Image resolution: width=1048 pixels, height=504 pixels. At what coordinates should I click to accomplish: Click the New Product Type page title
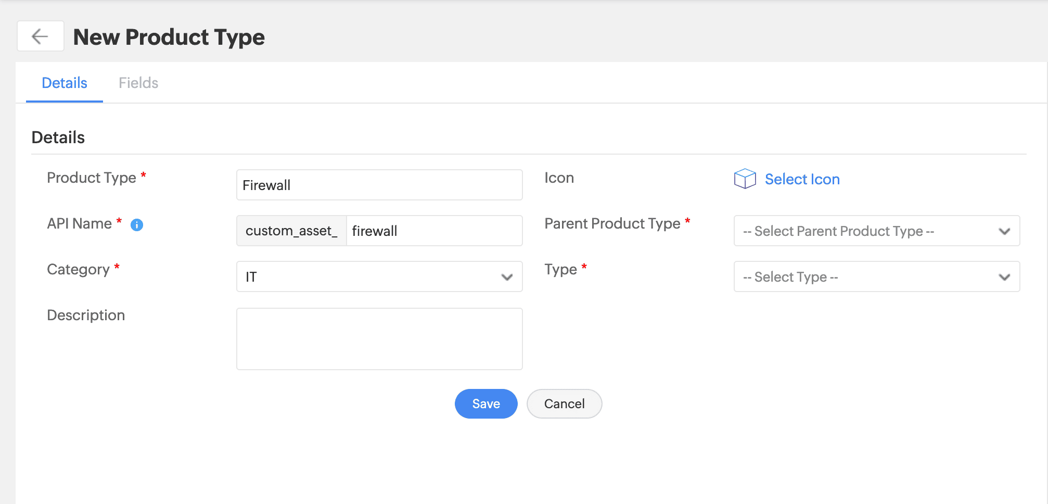pyautogui.click(x=169, y=37)
